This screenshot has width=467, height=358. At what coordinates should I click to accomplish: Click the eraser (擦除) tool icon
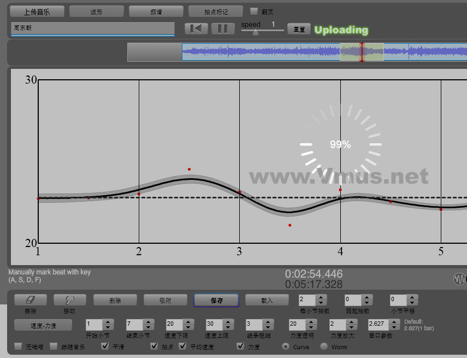click(x=30, y=300)
